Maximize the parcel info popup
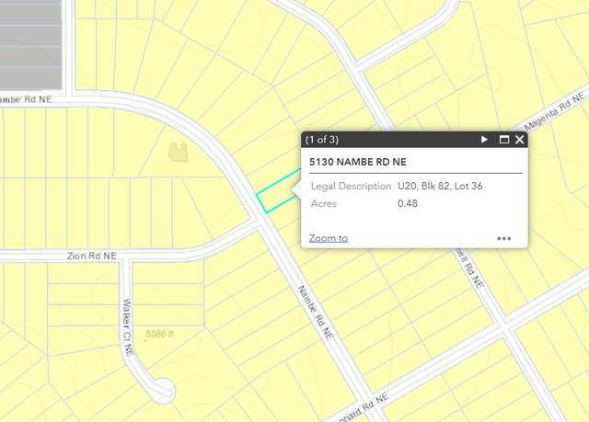Image resolution: width=589 pixels, height=422 pixels. (x=504, y=140)
